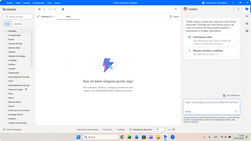
Task: Close the Copilot panel
Action: click(238, 9)
